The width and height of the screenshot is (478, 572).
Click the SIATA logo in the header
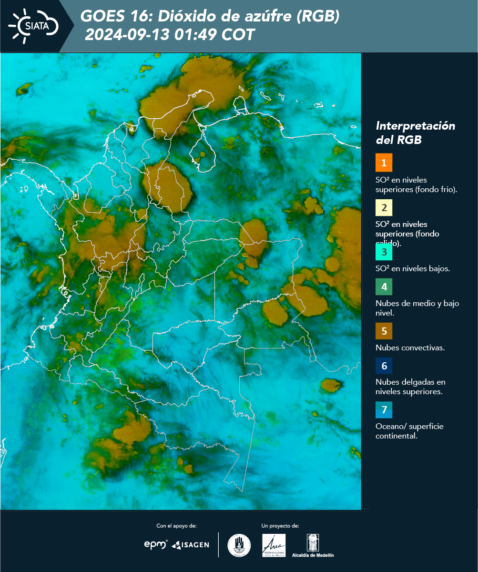33,25
